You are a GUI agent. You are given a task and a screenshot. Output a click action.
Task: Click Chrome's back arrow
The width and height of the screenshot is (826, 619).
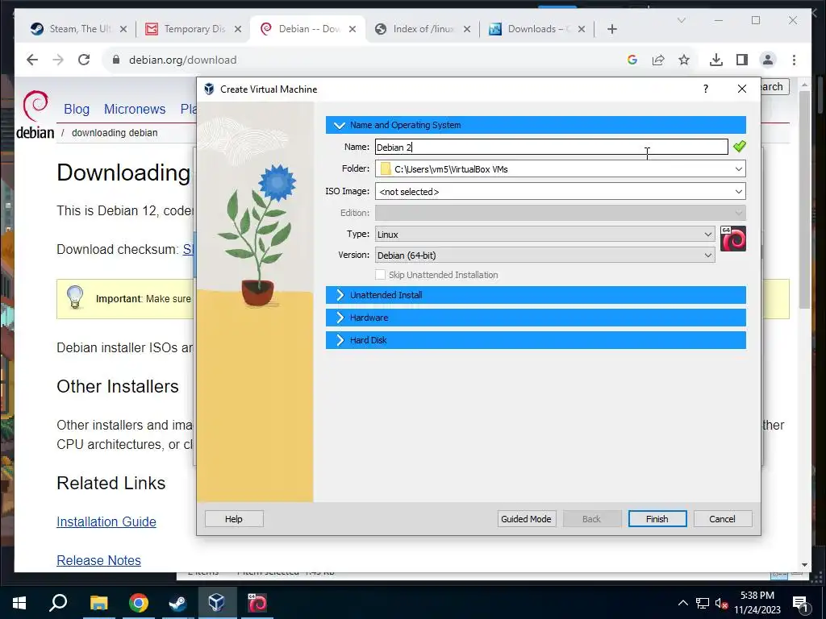32,60
